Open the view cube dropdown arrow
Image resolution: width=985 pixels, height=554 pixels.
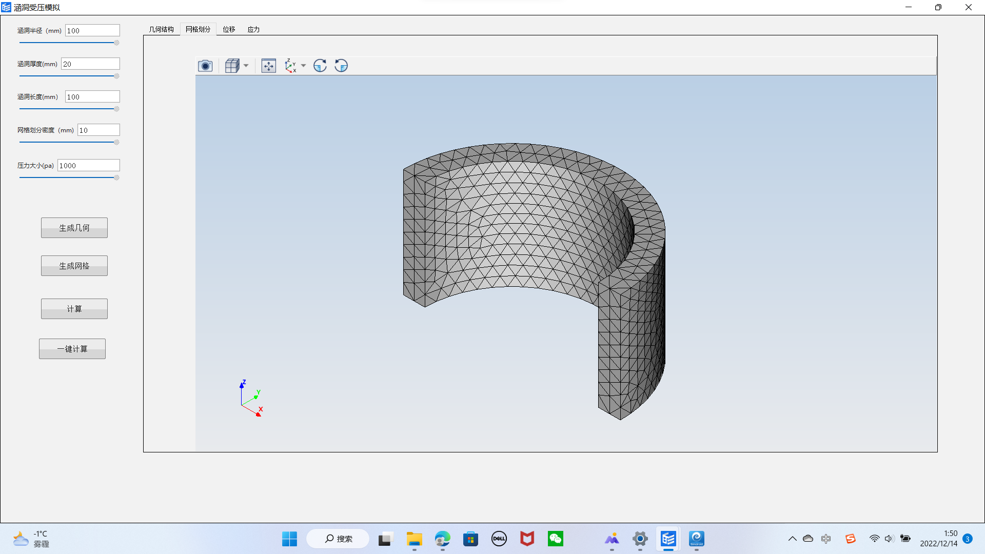pyautogui.click(x=246, y=66)
